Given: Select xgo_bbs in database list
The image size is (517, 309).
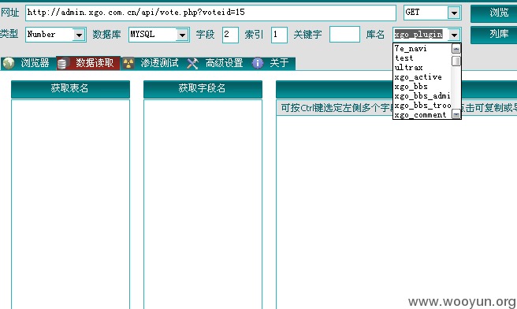Looking at the screenshot, I should 422,87.
